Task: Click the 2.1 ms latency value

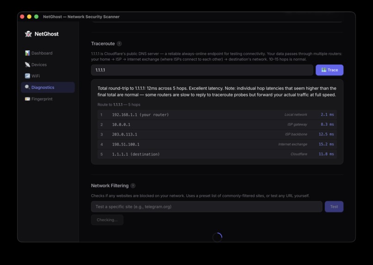Action: coord(327,115)
